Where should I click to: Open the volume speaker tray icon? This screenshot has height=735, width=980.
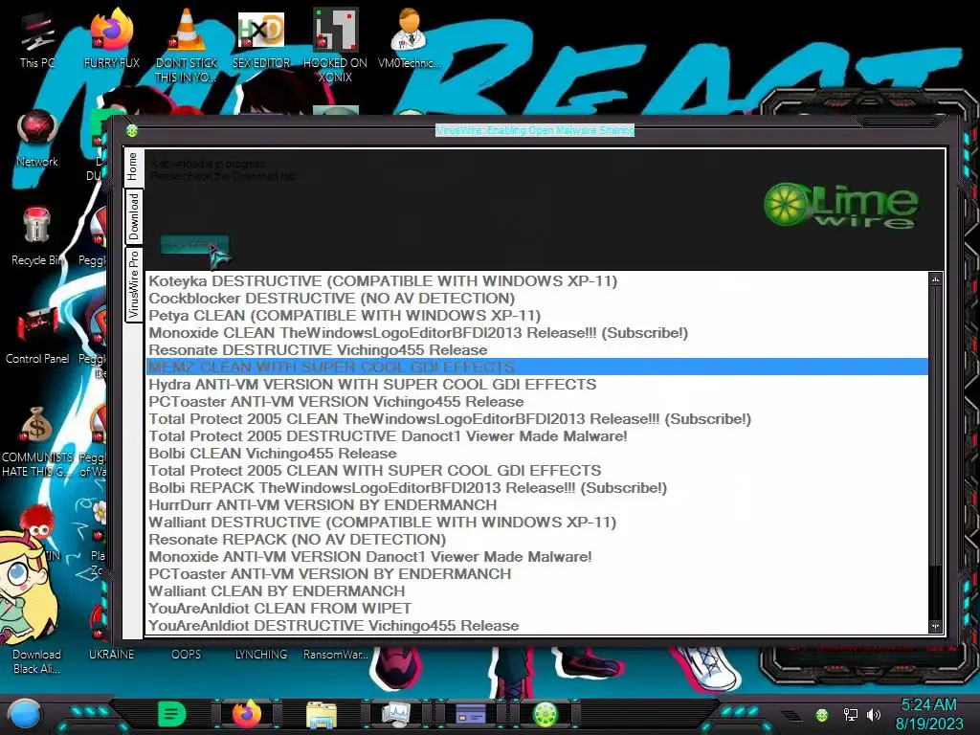point(874,714)
